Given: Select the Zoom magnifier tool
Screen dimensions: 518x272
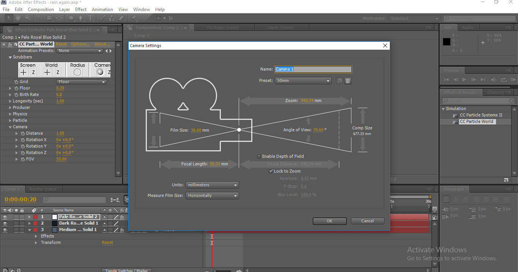Looking at the screenshot, I should click(x=28, y=18).
